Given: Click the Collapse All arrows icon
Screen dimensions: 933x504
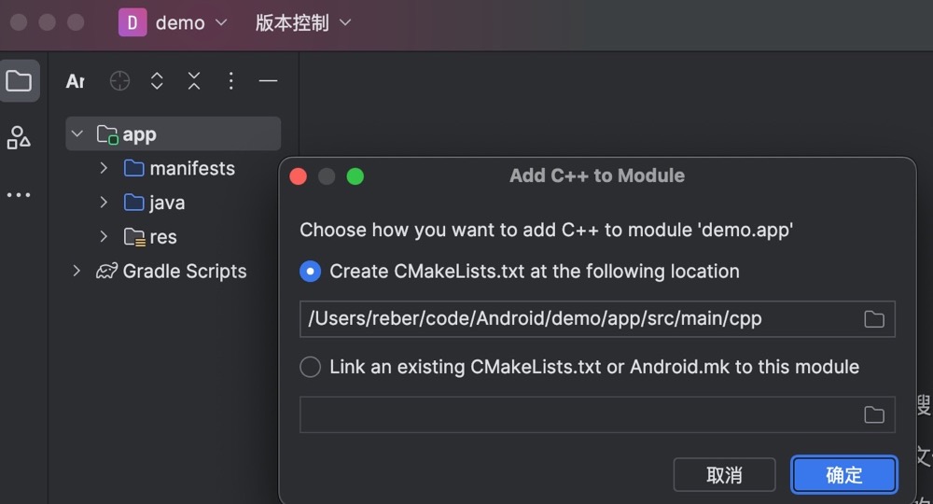Looking at the screenshot, I should (194, 81).
